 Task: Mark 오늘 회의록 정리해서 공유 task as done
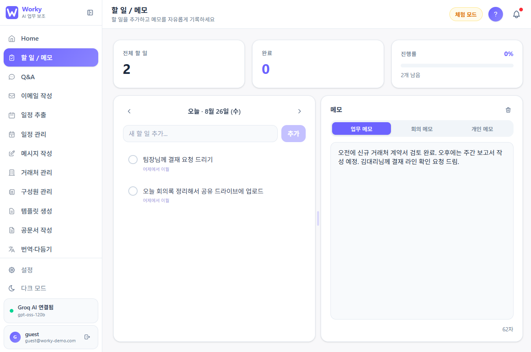pos(133,191)
